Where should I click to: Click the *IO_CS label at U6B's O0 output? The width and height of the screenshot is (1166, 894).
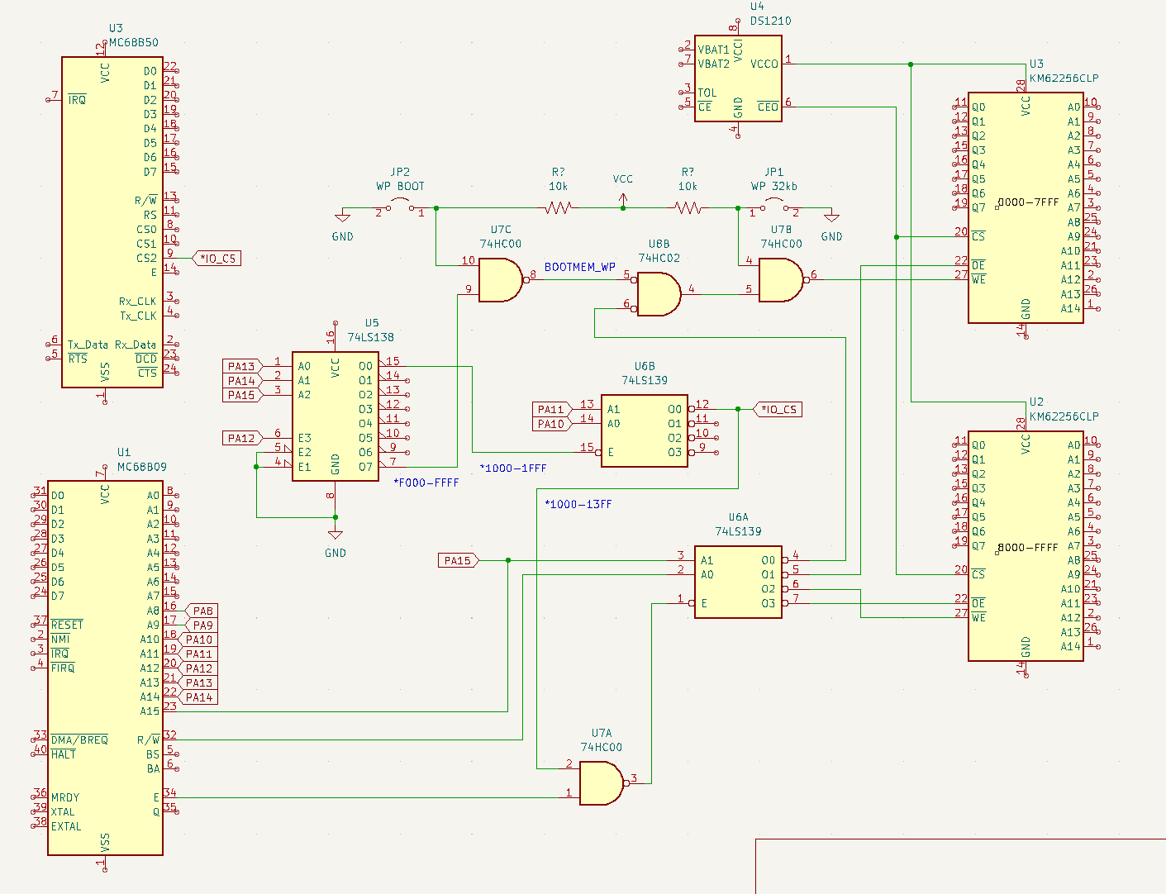[x=778, y=409]
